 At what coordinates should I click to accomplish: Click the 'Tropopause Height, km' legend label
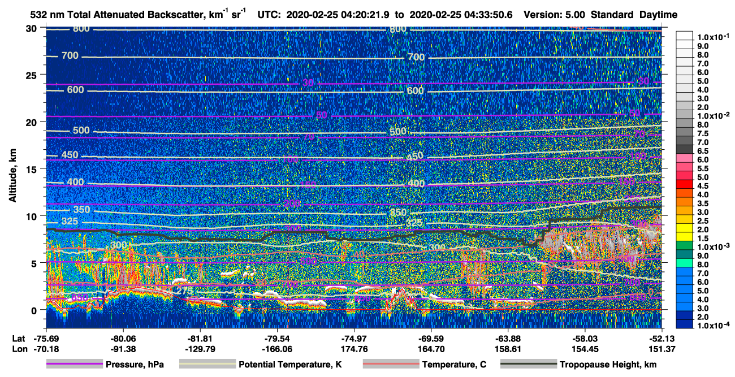tap(608, 365)
